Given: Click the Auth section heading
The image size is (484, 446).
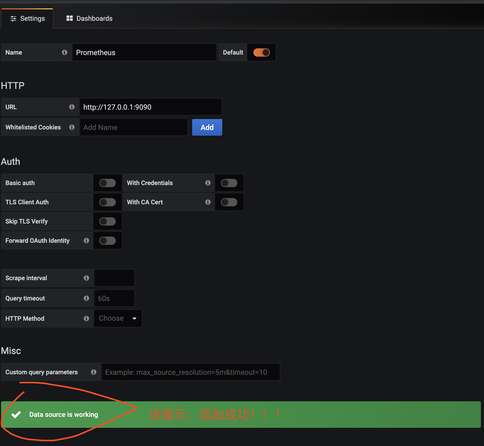Looking at the screenshot, I should [x=10, y=161].
